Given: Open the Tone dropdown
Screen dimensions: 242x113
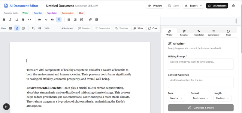Looking at the screenshot, I should click(177, 98).
